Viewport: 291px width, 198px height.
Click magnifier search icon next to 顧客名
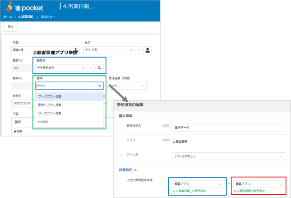pos(99,68)
